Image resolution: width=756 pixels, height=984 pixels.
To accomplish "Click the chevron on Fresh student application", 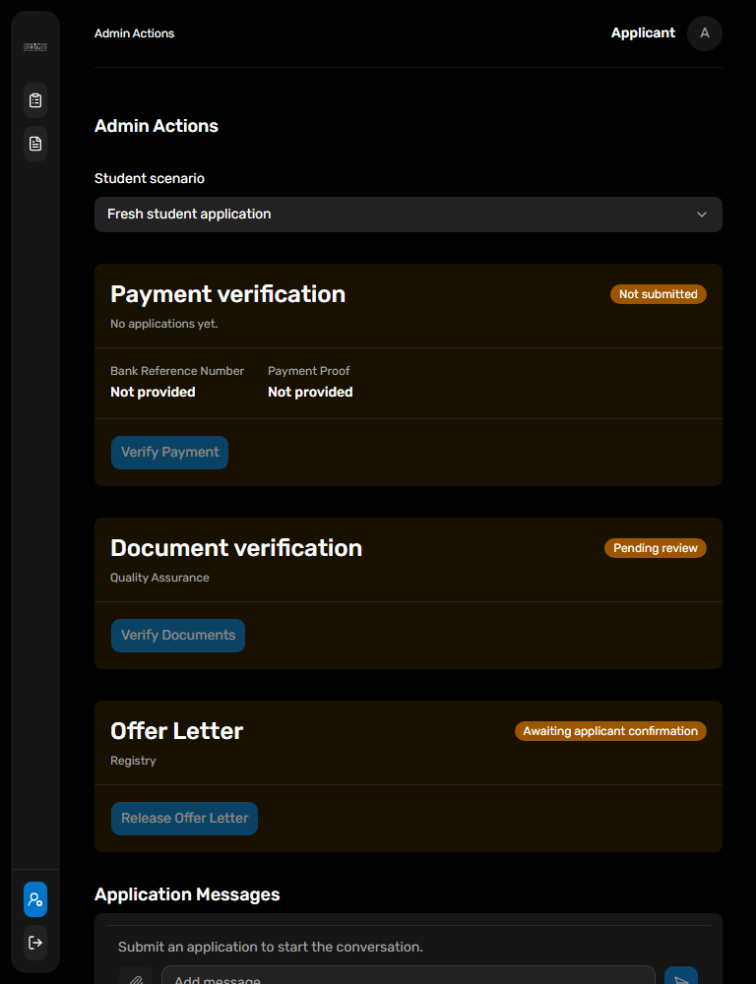I will click(702, 215).
